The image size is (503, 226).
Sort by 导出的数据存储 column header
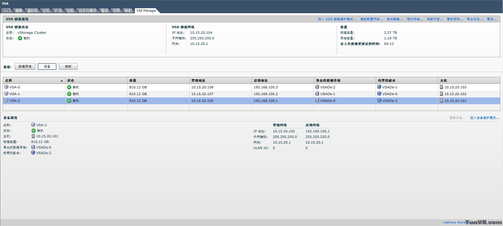345,80
